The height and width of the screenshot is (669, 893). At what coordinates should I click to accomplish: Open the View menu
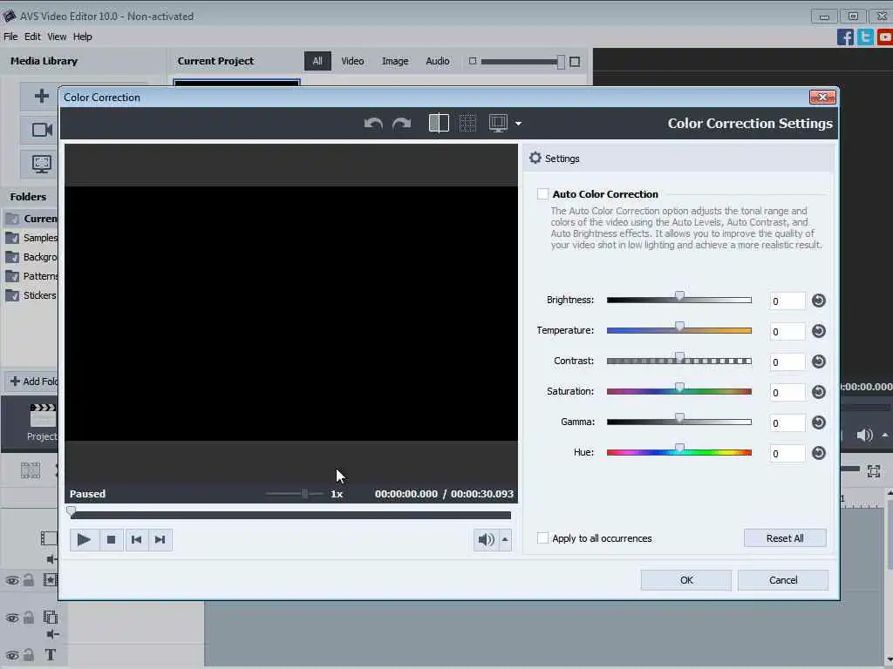(x=57, y=37)
